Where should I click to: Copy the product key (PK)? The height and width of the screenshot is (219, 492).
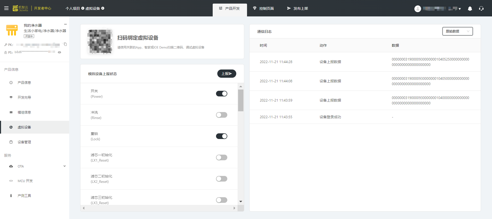[x=65, y=44]
